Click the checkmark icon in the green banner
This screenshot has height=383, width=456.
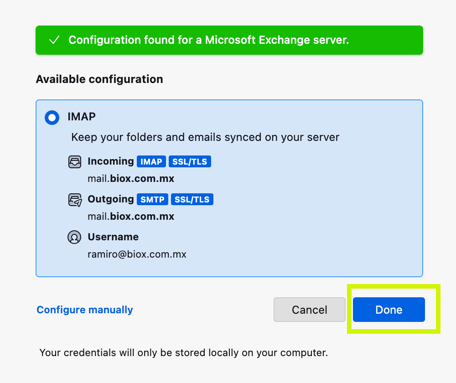coord(54,40)
